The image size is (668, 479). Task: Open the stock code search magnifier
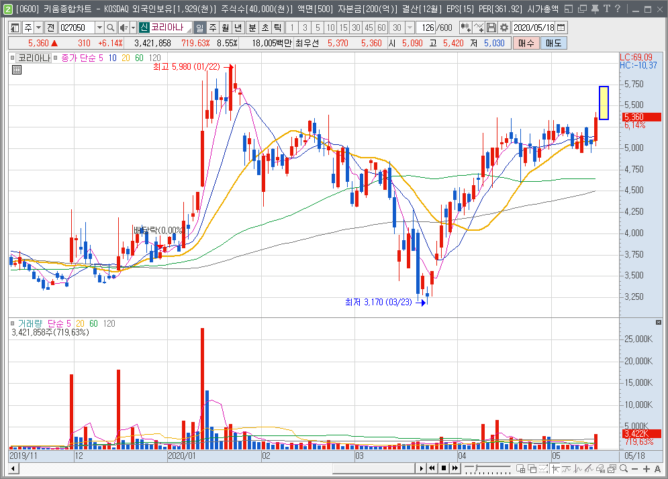(x=110, y=28)
